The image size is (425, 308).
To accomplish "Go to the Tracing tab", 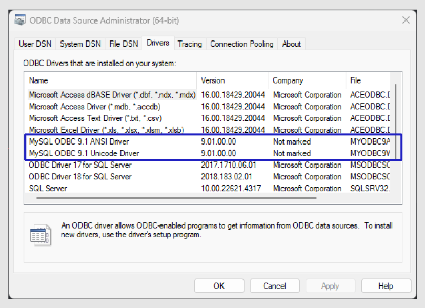I will coord(190,44).
